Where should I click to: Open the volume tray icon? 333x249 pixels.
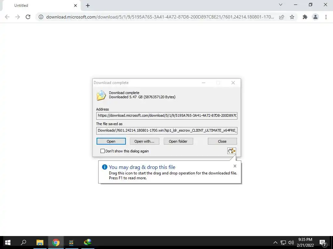[x=291, y=243]
